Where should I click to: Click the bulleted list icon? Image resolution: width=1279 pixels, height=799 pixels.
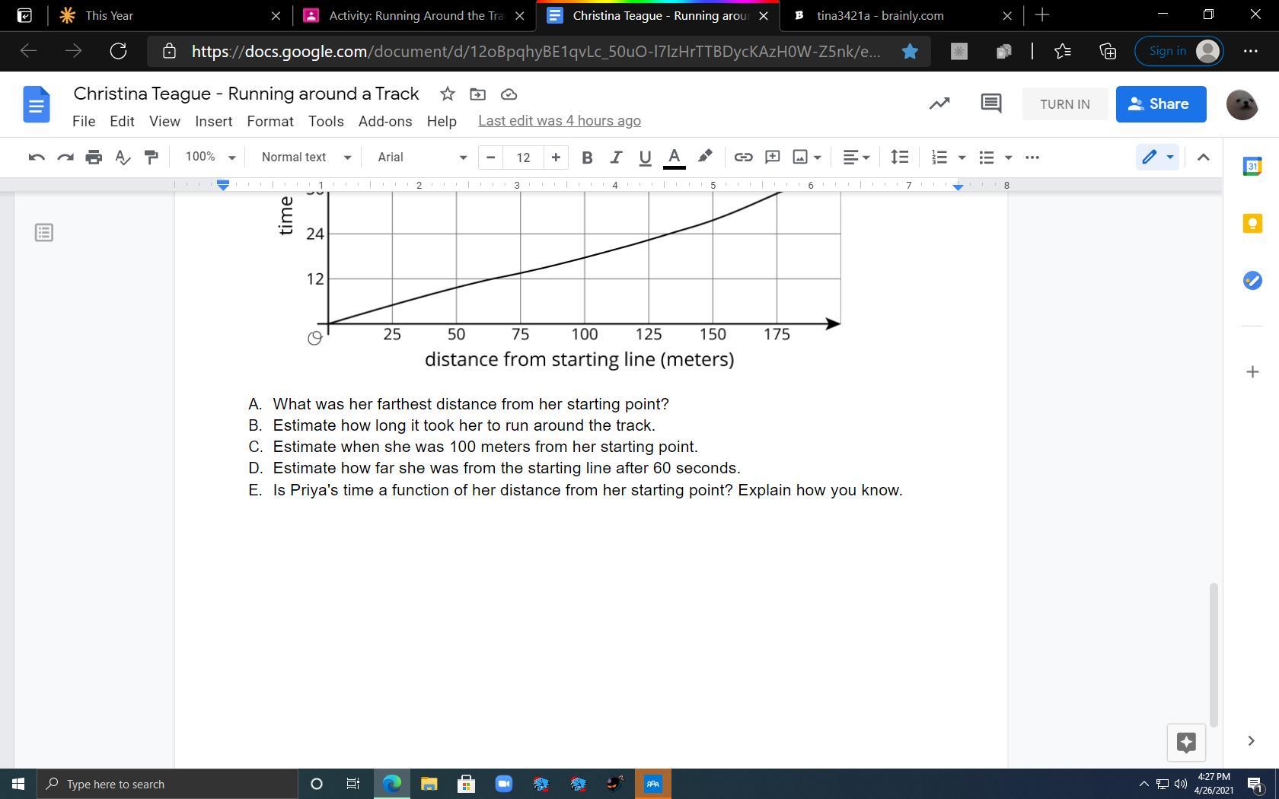click(x=987, y=157)
